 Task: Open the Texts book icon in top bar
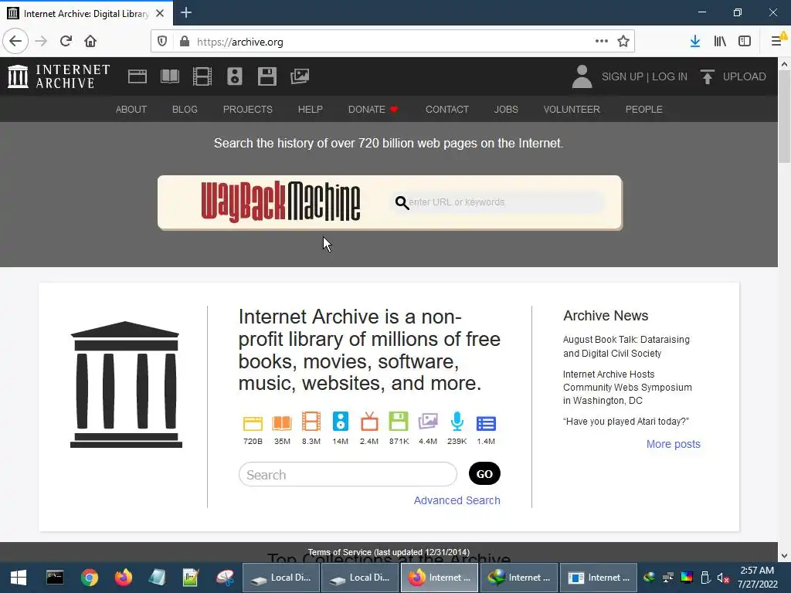[169, 76]
